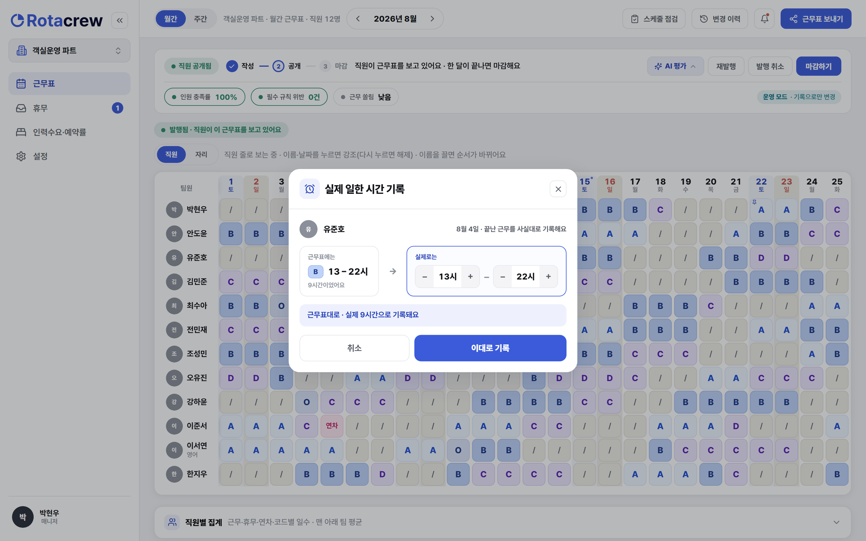Increase the actual start hour 13시
The image size is (866, 541).
click(470, 276)
